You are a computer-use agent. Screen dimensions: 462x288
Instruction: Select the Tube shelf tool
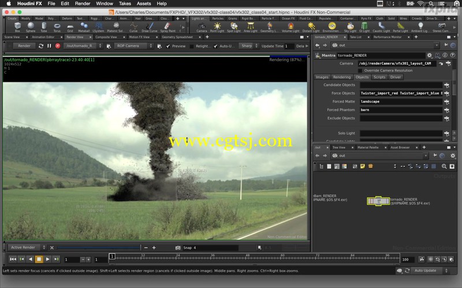(44, 27)
